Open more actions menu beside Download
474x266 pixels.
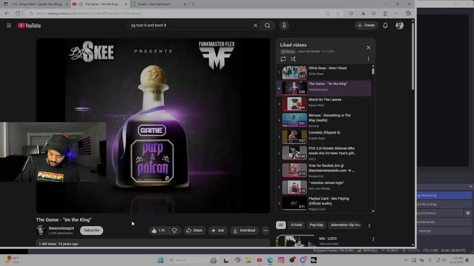coord(266,231)
